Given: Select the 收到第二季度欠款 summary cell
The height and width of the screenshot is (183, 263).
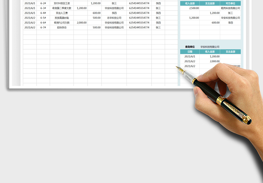Looking at the screenshot, I should 62,8.
